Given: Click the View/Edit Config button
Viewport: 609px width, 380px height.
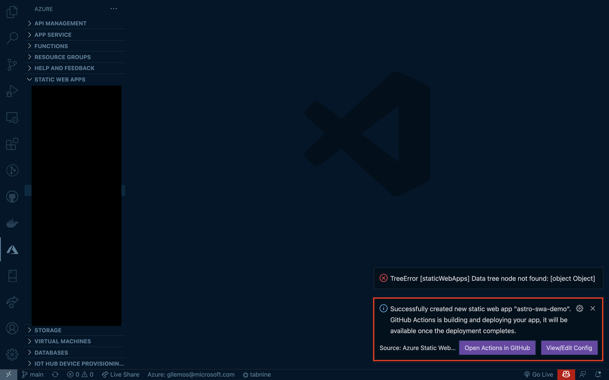Looking at the screenshot, I should tap(569, 348).
